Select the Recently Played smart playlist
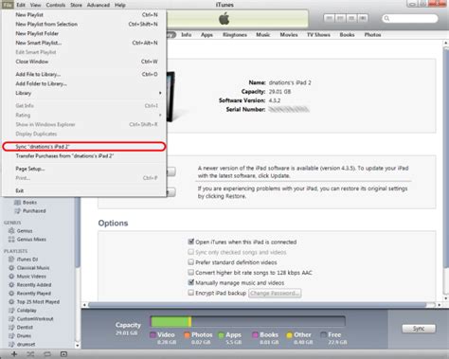Screen dimensions: 449x359 (x=29, y=294)
